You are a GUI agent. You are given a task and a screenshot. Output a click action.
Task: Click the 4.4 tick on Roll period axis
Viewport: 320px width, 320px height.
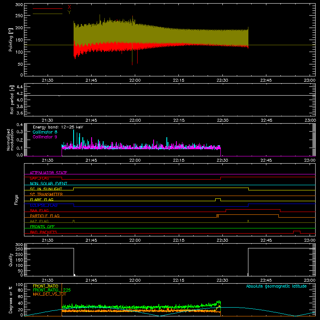coord(20,87)
